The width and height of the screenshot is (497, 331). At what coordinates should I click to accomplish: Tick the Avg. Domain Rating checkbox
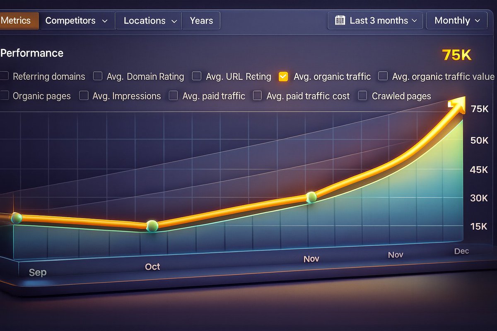click(98, 76)
